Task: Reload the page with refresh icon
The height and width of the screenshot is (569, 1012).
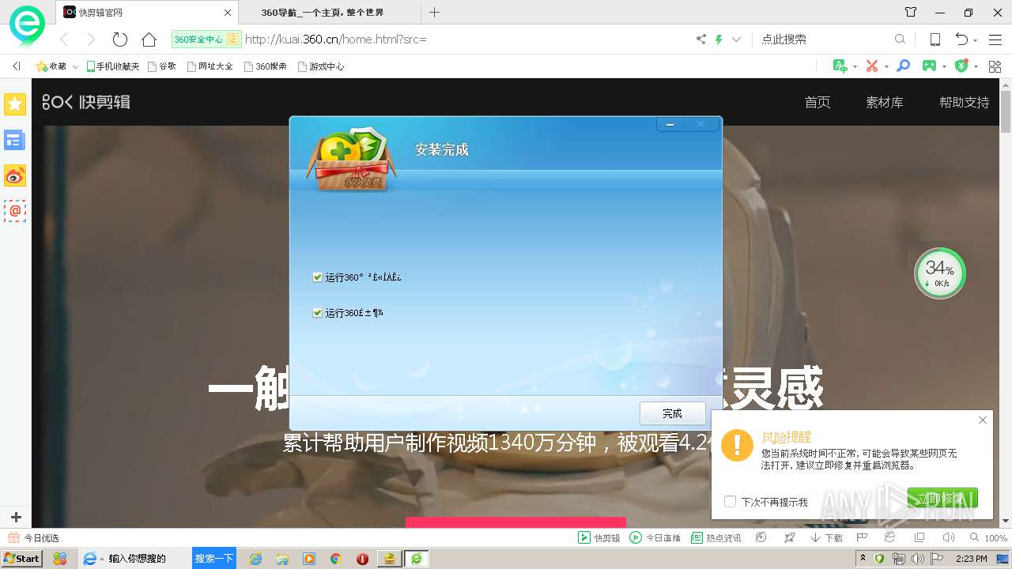Action: [120, 40]
